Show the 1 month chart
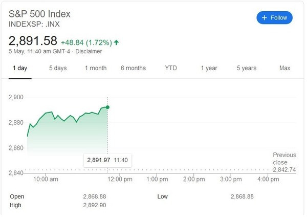 pos(96,68)
